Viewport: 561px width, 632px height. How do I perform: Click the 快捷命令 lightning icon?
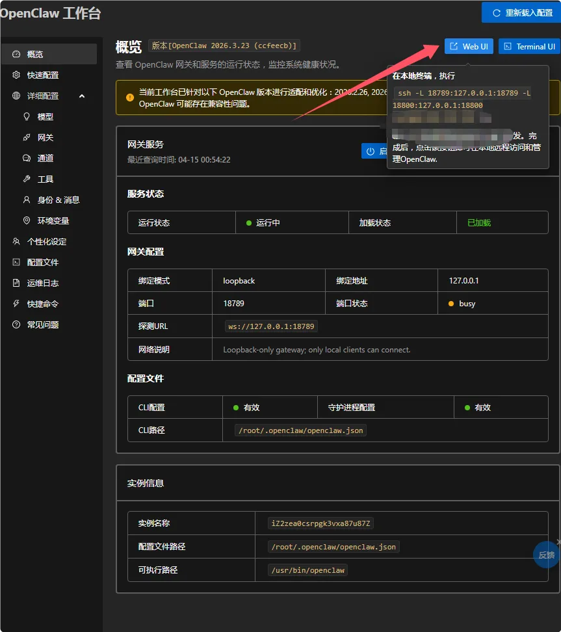click(x=16, y=304)
